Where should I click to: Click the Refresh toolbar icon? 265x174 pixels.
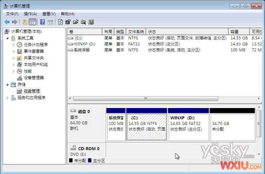pyautogui.click(x=61, y=22)
